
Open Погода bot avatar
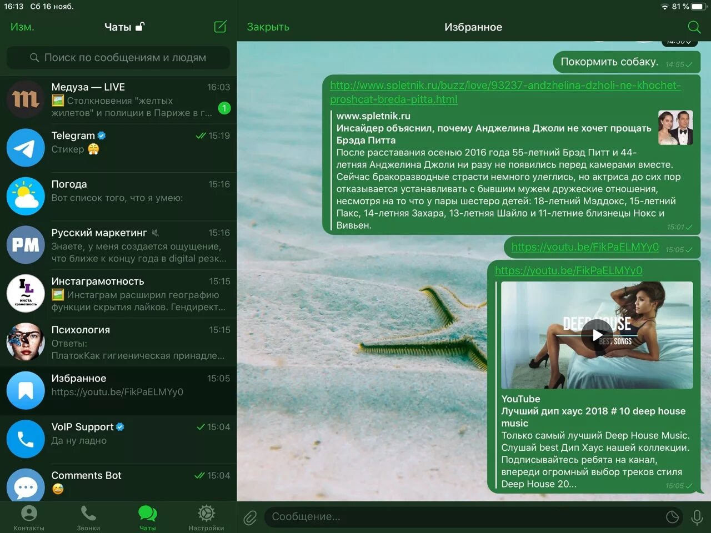(x=26, y=196)
